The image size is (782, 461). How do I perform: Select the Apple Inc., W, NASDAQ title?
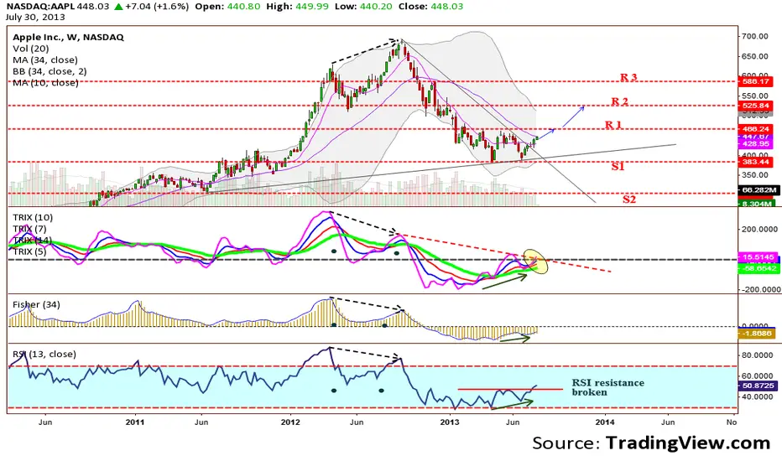tap(68, 38)
